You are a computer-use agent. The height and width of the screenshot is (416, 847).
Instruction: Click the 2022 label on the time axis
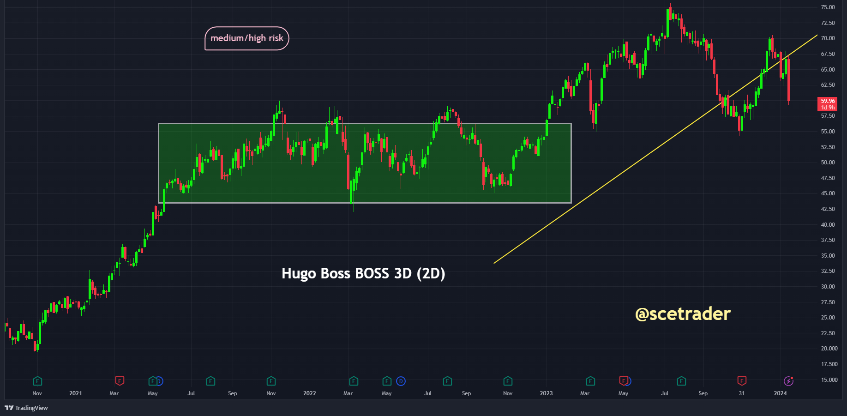click(x=310, y=393)
